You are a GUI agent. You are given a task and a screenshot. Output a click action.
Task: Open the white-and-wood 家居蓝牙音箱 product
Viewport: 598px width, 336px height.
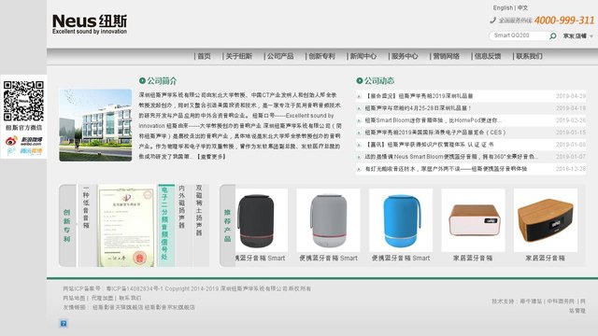click(474, 220)
